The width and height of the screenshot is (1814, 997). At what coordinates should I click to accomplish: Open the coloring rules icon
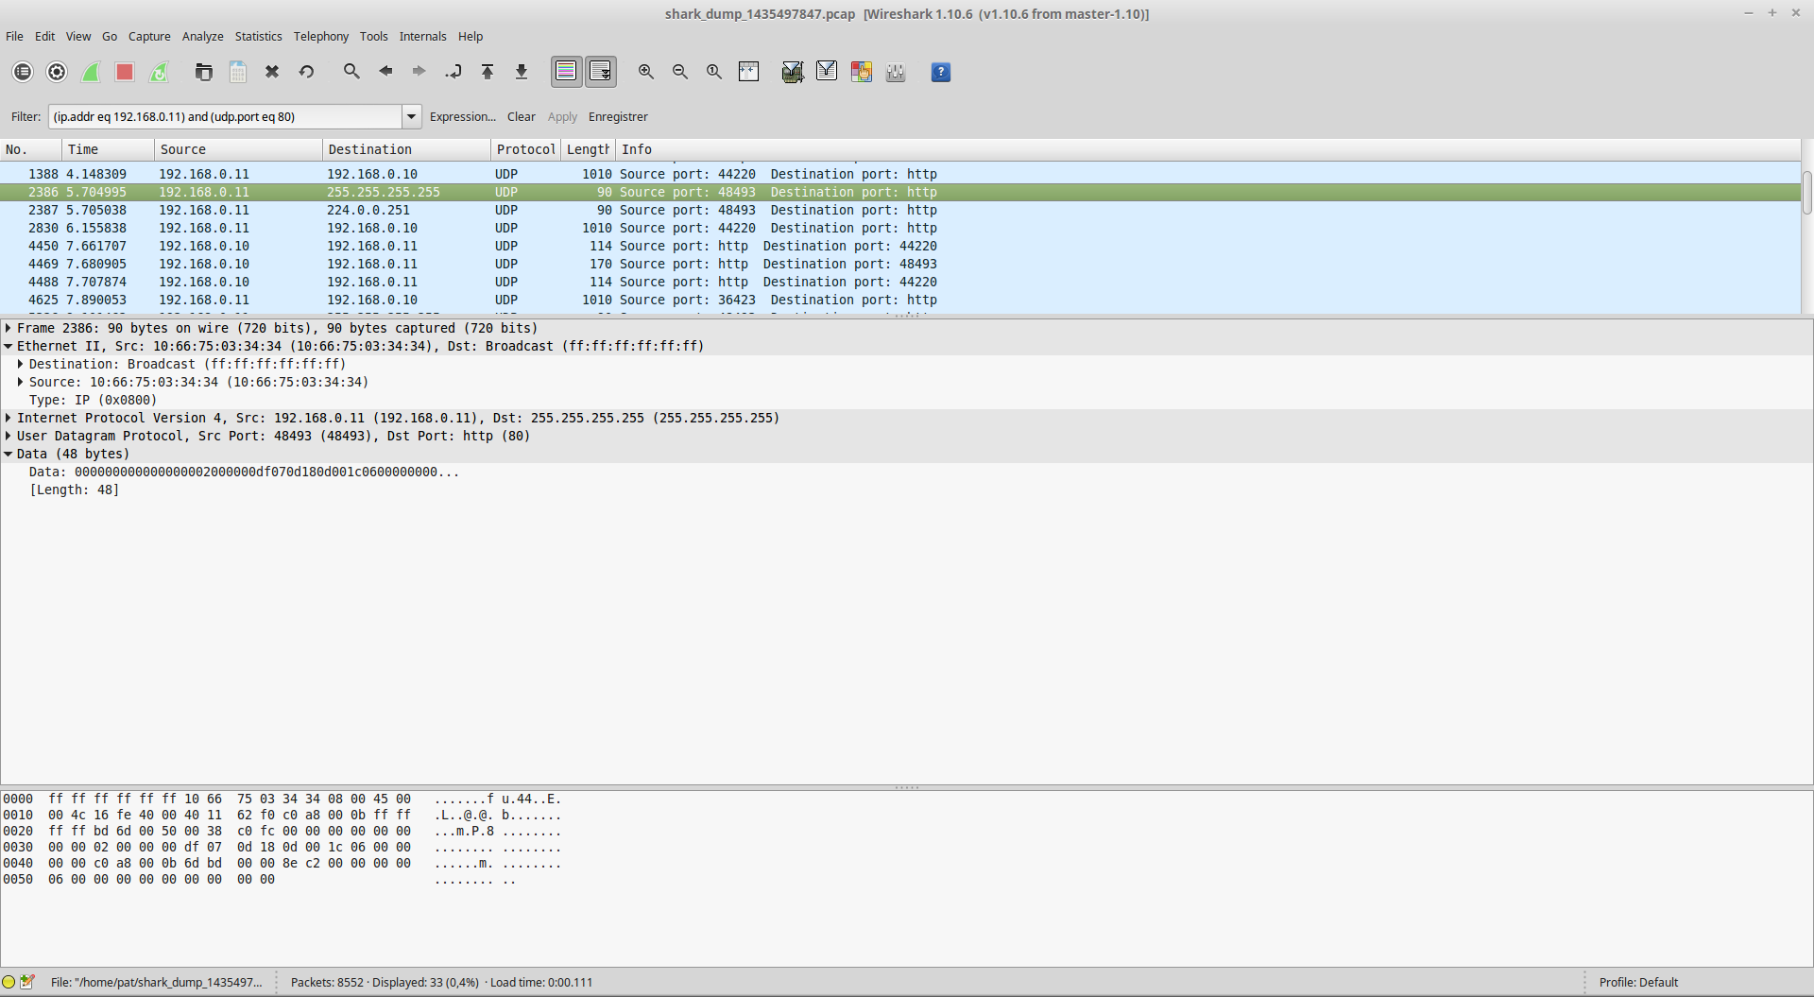861,72
